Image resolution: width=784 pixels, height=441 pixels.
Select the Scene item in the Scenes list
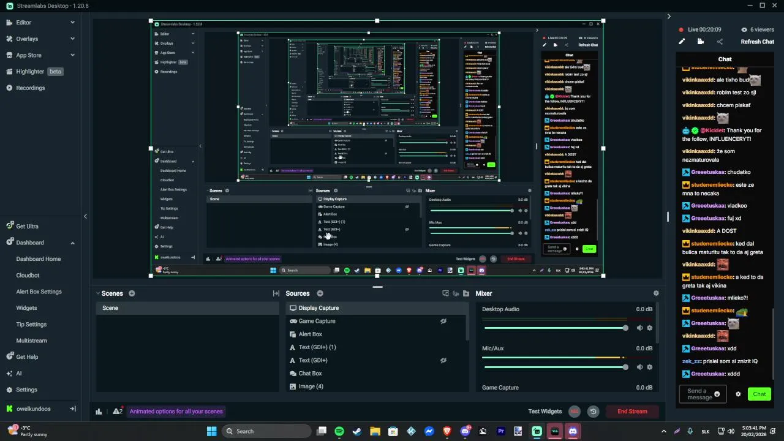(187, 308)
